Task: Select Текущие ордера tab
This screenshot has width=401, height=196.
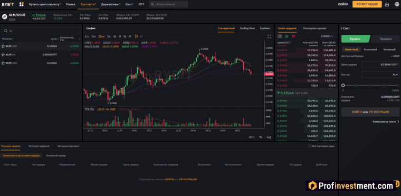Action: tap(11, 146)
